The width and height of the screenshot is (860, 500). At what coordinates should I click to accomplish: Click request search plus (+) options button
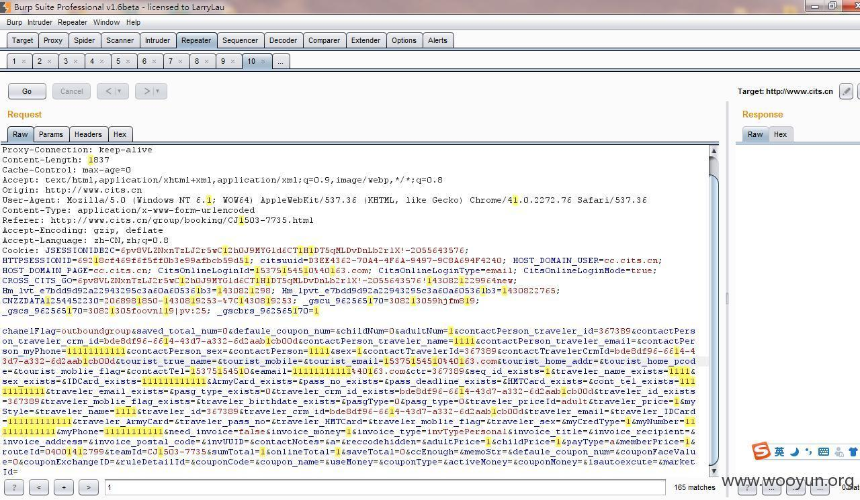63,487
